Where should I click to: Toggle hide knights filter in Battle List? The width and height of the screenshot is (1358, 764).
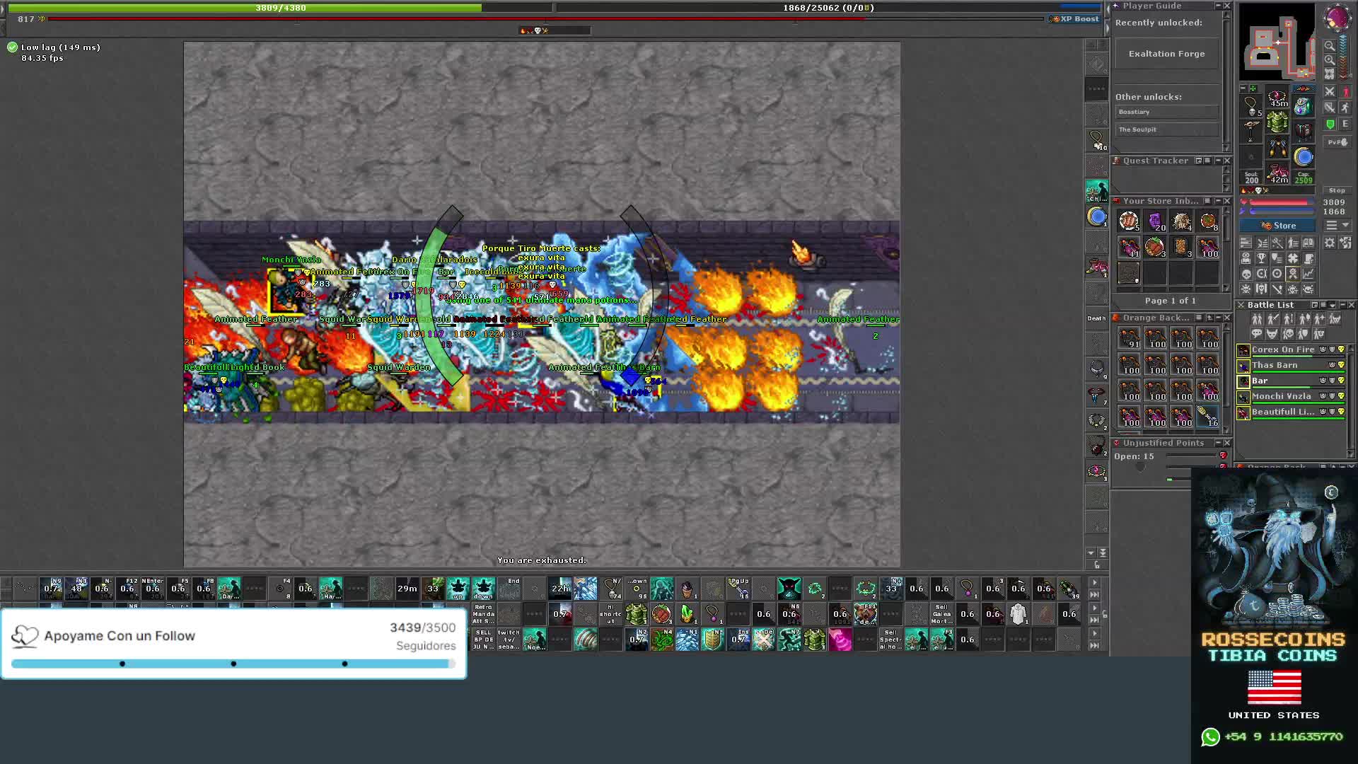tap(1272, 318)
